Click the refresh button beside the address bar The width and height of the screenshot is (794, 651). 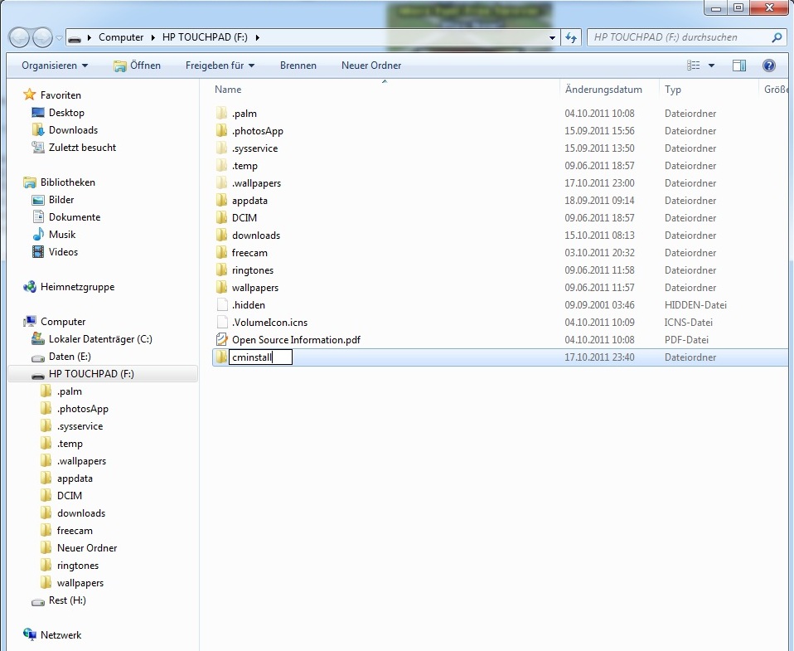coord(571,37)
